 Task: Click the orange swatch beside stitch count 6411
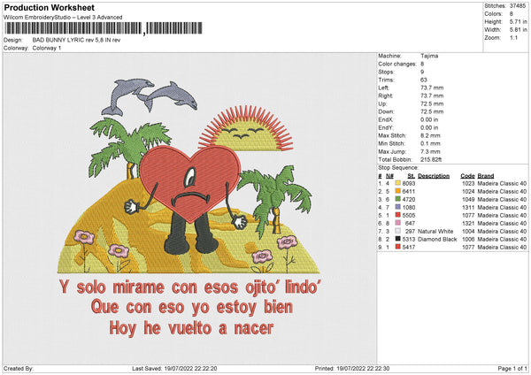(x=398, y=191)
